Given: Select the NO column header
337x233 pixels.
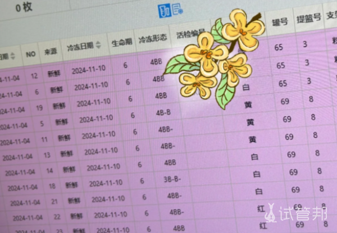Looking at the screenshot, I should tap(31, 54).
